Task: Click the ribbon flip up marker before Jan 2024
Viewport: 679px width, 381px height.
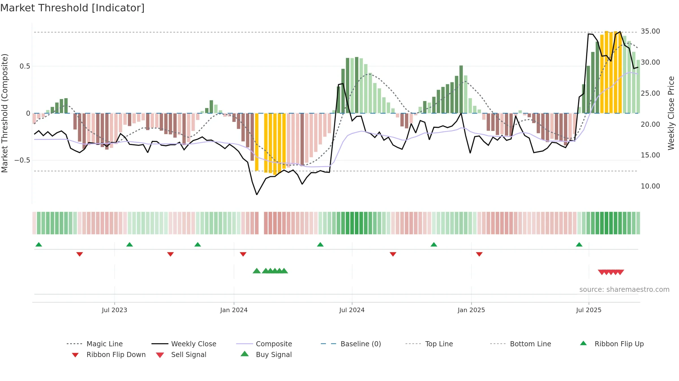Action: point(198,244)
